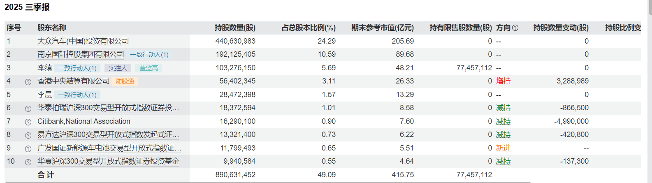
Task: Click the 董监高 tag on 李缜 row
Action: [148, 68]
